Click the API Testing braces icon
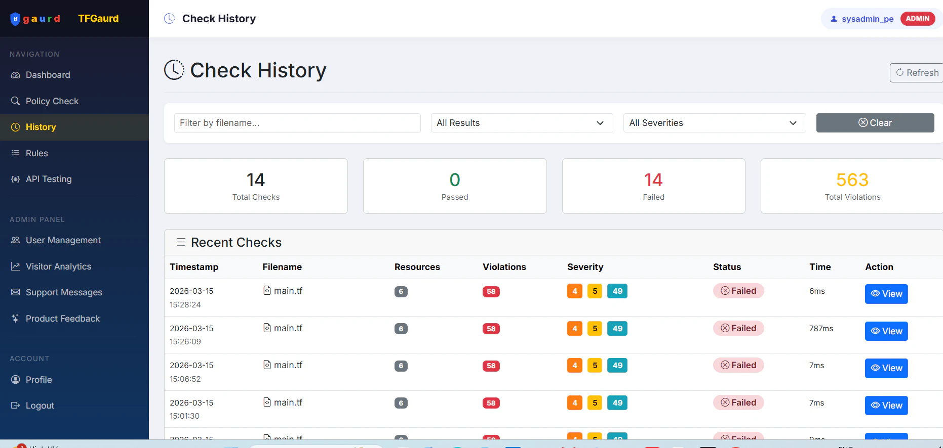This screenshot has height=448, width=943. (x=16, y=179)
